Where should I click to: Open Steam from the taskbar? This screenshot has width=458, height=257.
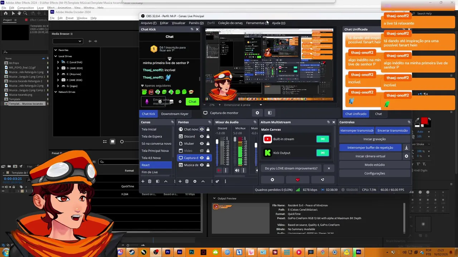132,252
